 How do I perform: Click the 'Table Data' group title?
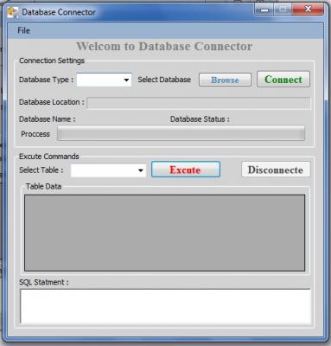(43, 186)
